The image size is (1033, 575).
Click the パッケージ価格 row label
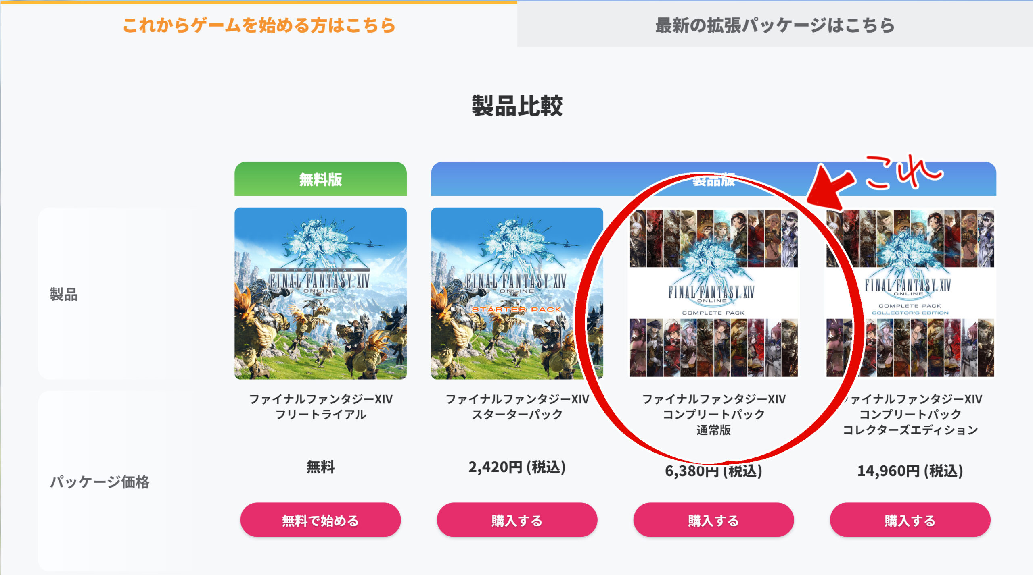click(99, 482)
